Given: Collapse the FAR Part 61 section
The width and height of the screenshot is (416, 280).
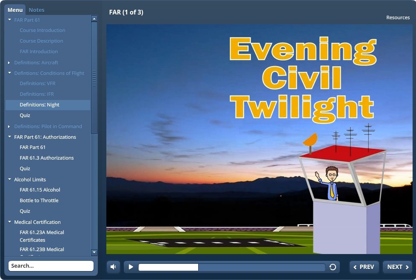Looking at the screenshot, I should 10,20.
